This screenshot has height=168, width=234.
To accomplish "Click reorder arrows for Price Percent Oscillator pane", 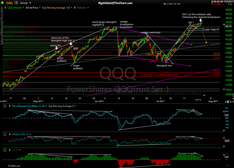I will coord(10,106).
